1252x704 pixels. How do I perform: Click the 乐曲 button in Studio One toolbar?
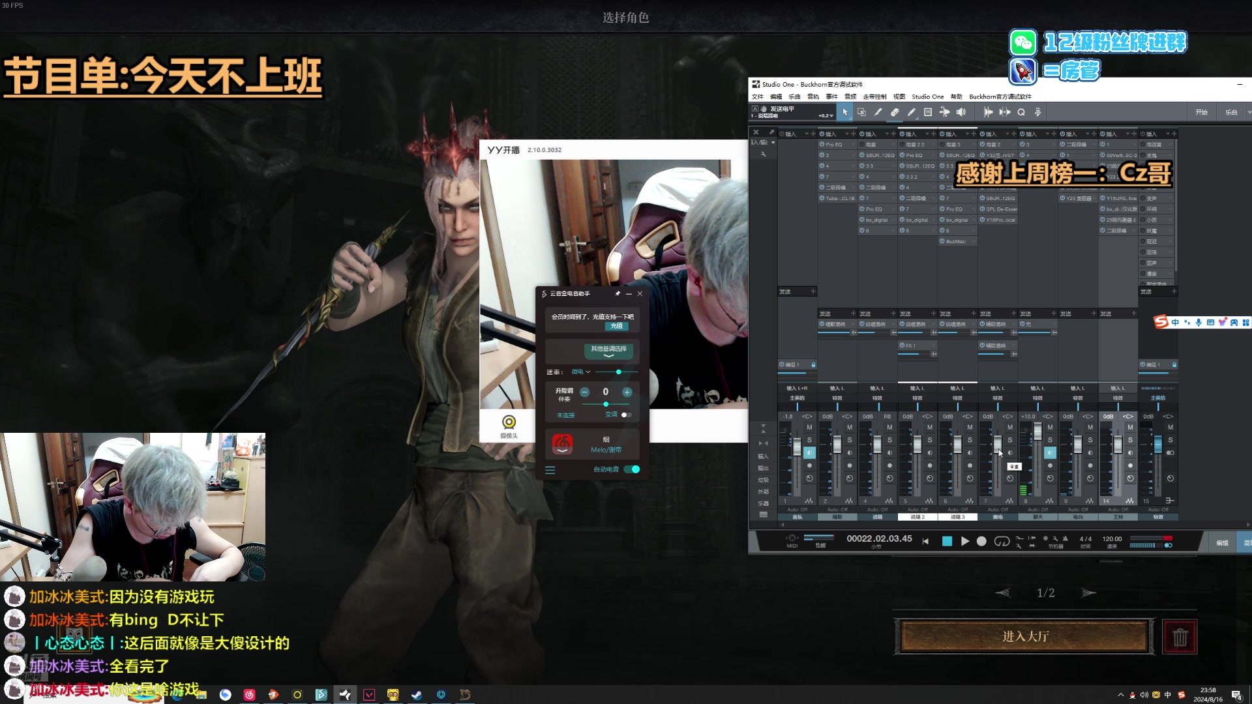(x=1231, y=112)
